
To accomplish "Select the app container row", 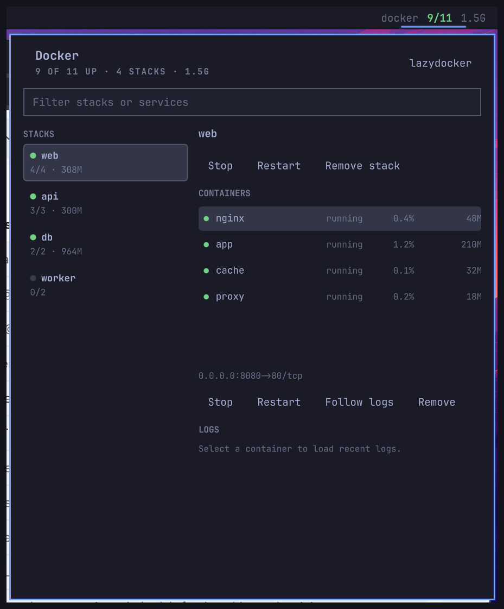I will coord(340,244).
